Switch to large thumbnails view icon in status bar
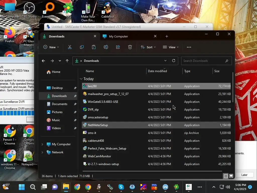Viewport: 257px width, 193px height. coord(231,176)
